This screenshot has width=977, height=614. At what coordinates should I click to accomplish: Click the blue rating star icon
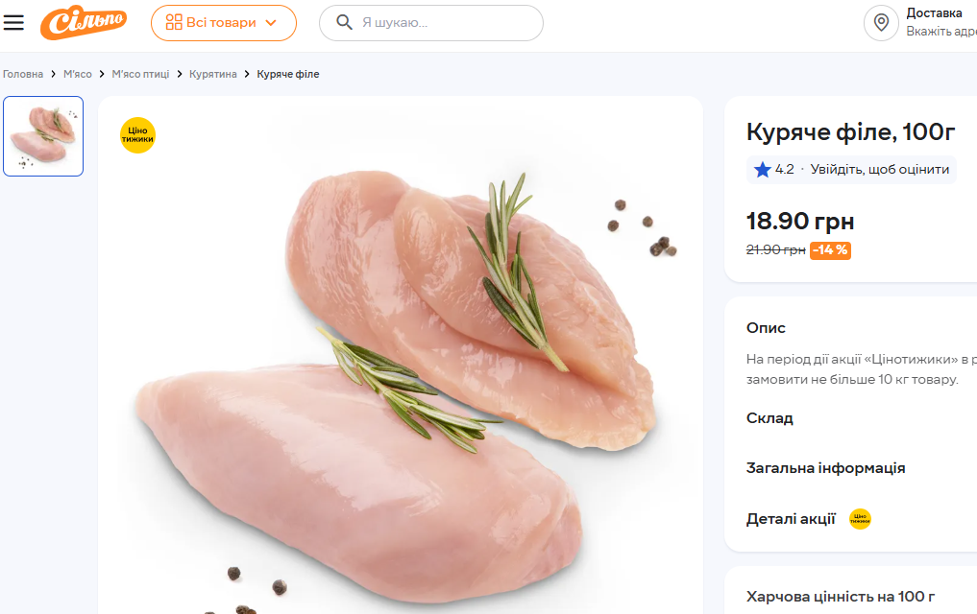tap(763, 170)
